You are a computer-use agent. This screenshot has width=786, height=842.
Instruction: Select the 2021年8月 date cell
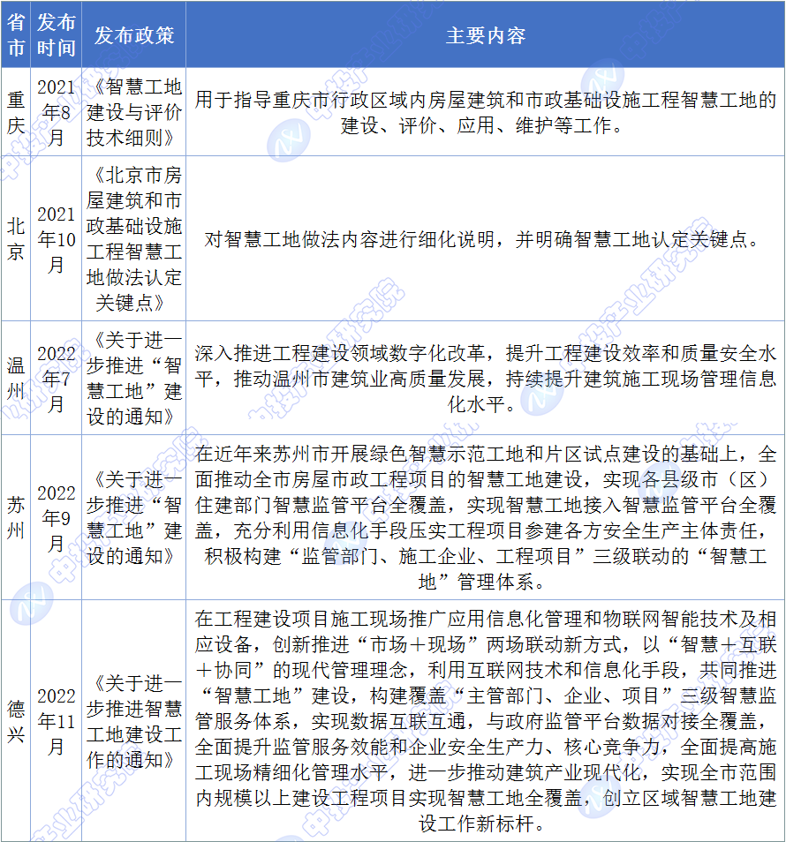tap(57, 113)
